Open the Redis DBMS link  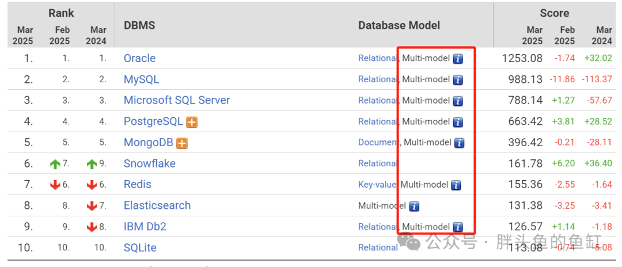click(137, 184)
